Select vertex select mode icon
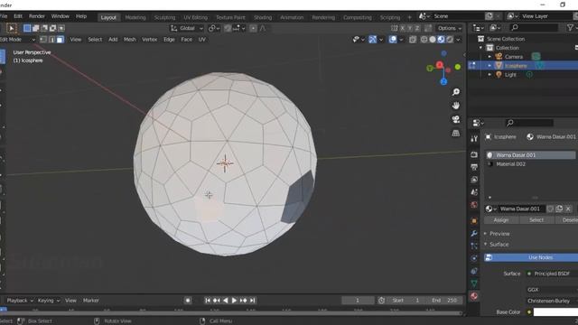The height and width of the screenshot is (325, 578). pyautogui.click(x=43, y=40)
